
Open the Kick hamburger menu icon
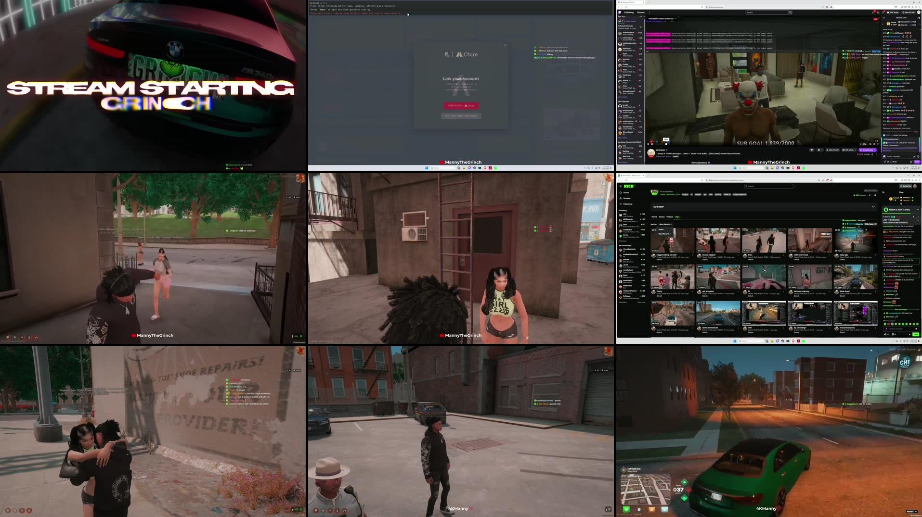(621, 186)
